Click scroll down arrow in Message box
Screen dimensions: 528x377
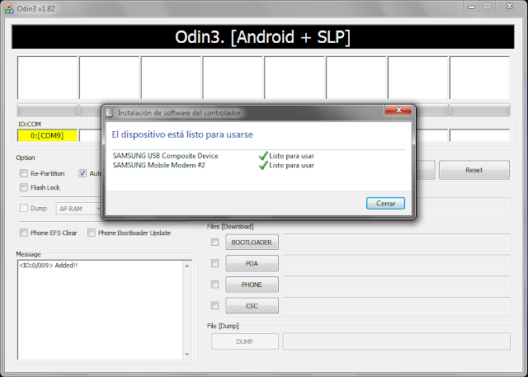click(x=187, y=355)
